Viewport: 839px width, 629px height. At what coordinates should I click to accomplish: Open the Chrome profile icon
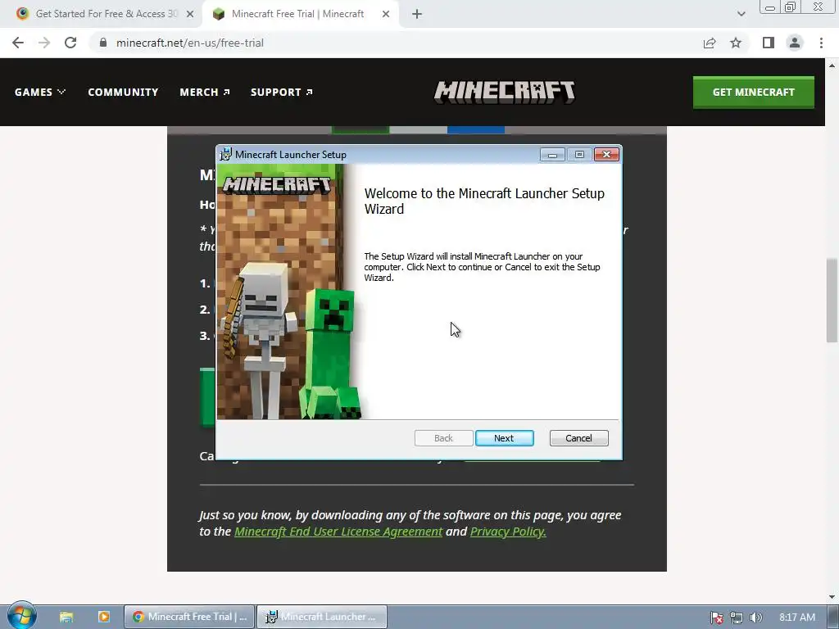(795, 43)
